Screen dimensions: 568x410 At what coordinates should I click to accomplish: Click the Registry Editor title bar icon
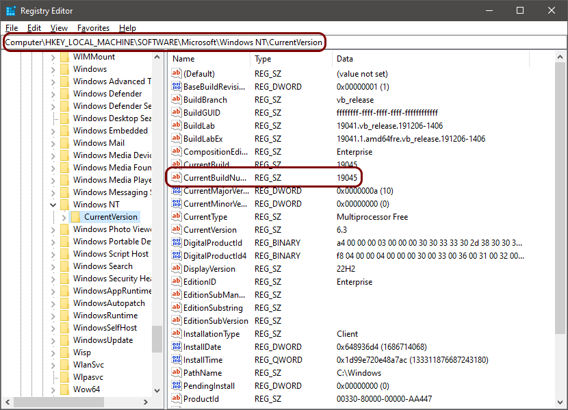11,11
